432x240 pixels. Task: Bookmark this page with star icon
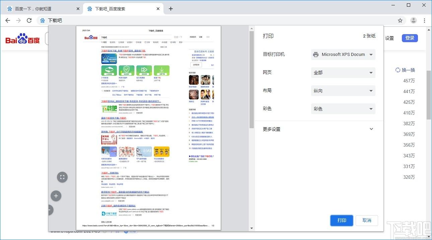pos(400,20)
